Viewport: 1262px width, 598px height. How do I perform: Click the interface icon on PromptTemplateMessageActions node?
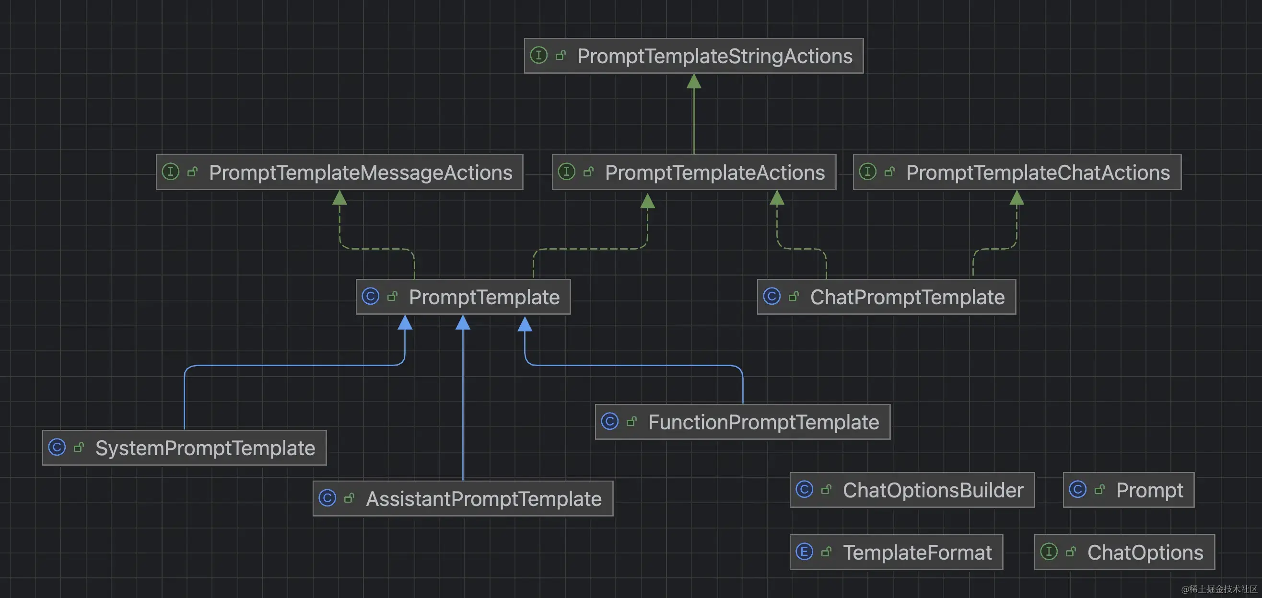(171, 172)
